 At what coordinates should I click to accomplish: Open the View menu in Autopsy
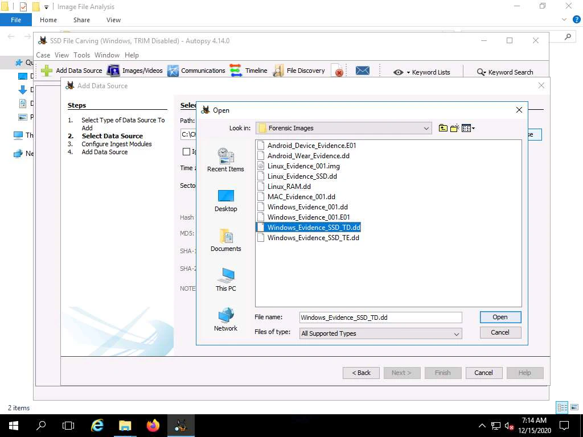(61, 55)
